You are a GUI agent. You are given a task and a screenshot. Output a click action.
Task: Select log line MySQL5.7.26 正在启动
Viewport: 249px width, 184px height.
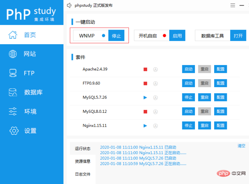point(143,164)
